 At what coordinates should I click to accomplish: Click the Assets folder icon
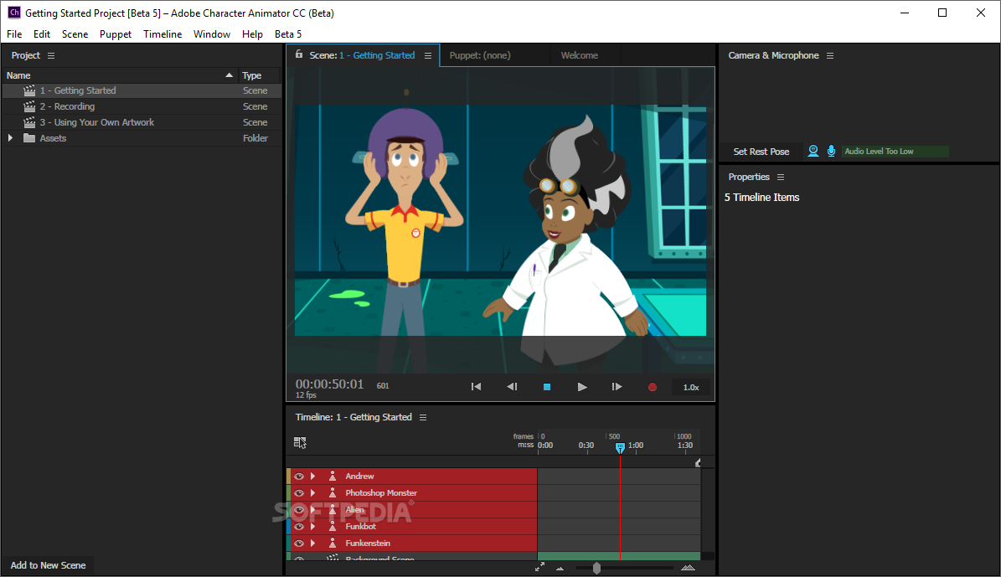click(x=29, y=138)
